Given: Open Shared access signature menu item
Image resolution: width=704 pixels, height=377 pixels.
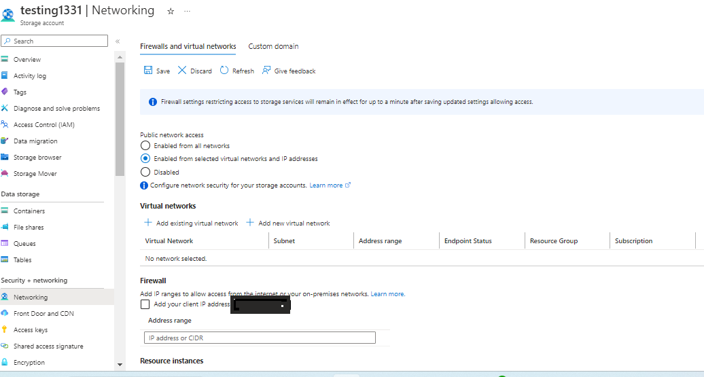Looking at the screenshot, I should (48, 346).
